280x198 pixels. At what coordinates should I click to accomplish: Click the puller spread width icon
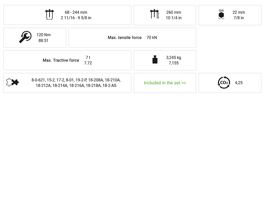coord(49,15)
